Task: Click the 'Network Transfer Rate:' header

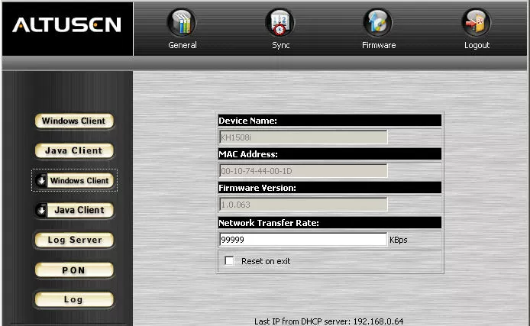Action: (x=330, y=223)
